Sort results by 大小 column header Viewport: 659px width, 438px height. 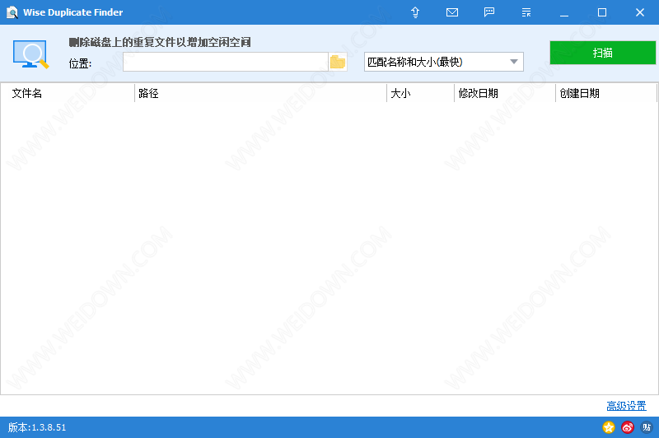(x=420, y=93)
